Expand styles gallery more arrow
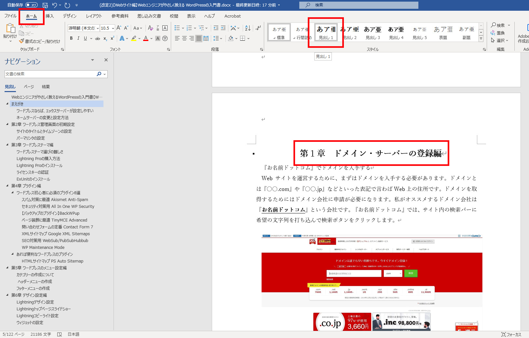 [481, 39]
